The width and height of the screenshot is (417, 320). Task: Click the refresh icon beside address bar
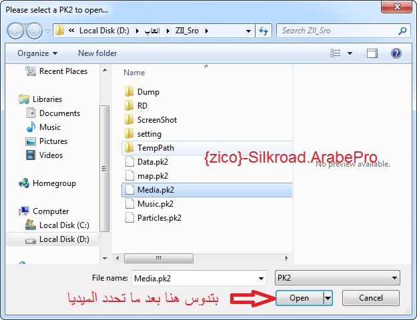(x=264, y=31)
